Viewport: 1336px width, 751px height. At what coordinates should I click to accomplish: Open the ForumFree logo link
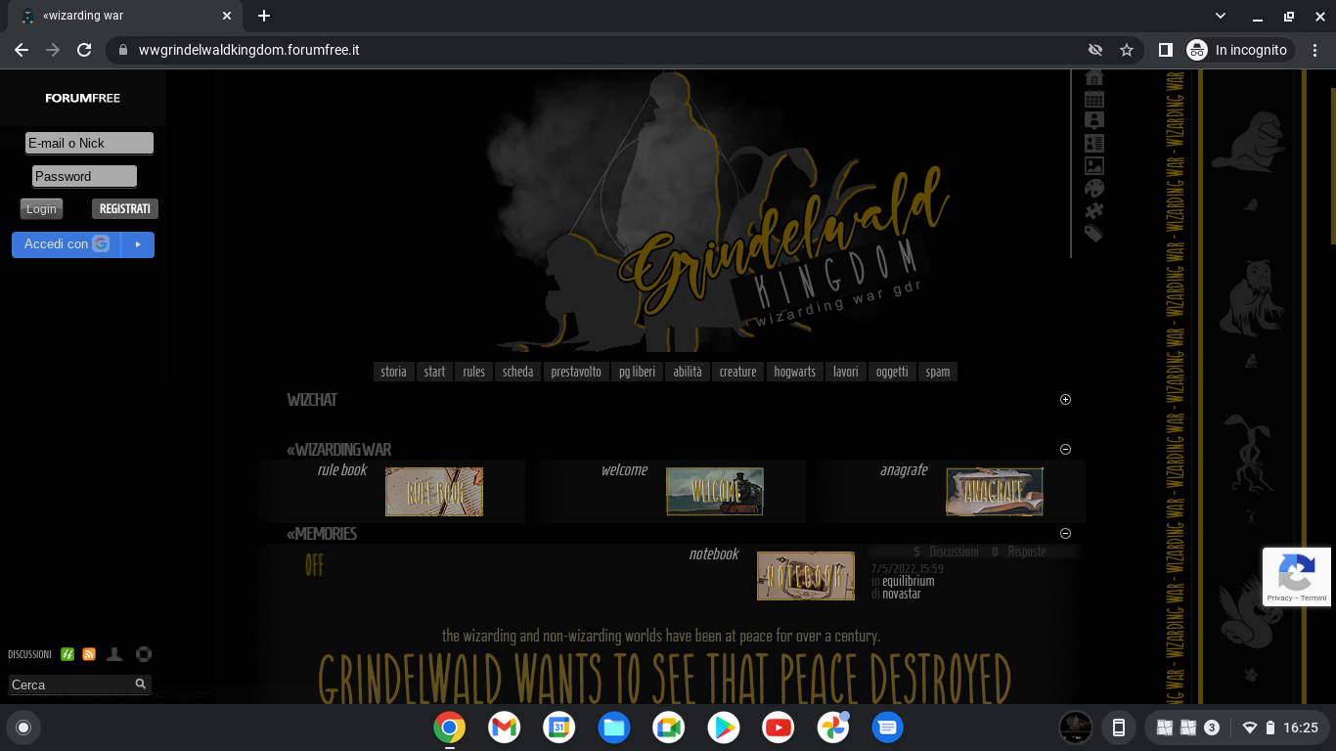point(83,98)
